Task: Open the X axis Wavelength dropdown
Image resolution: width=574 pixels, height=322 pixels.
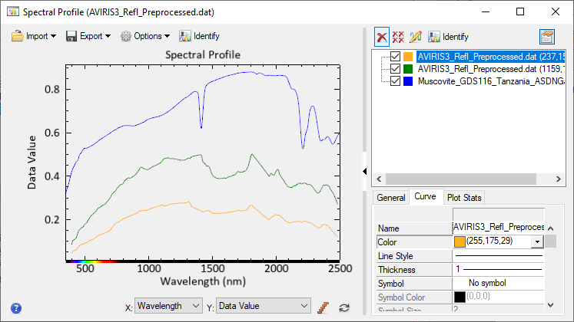Action: (169, 306)
